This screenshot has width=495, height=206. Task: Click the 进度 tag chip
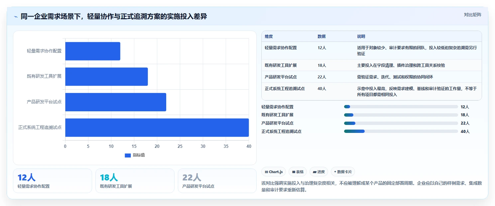(319, 172)
